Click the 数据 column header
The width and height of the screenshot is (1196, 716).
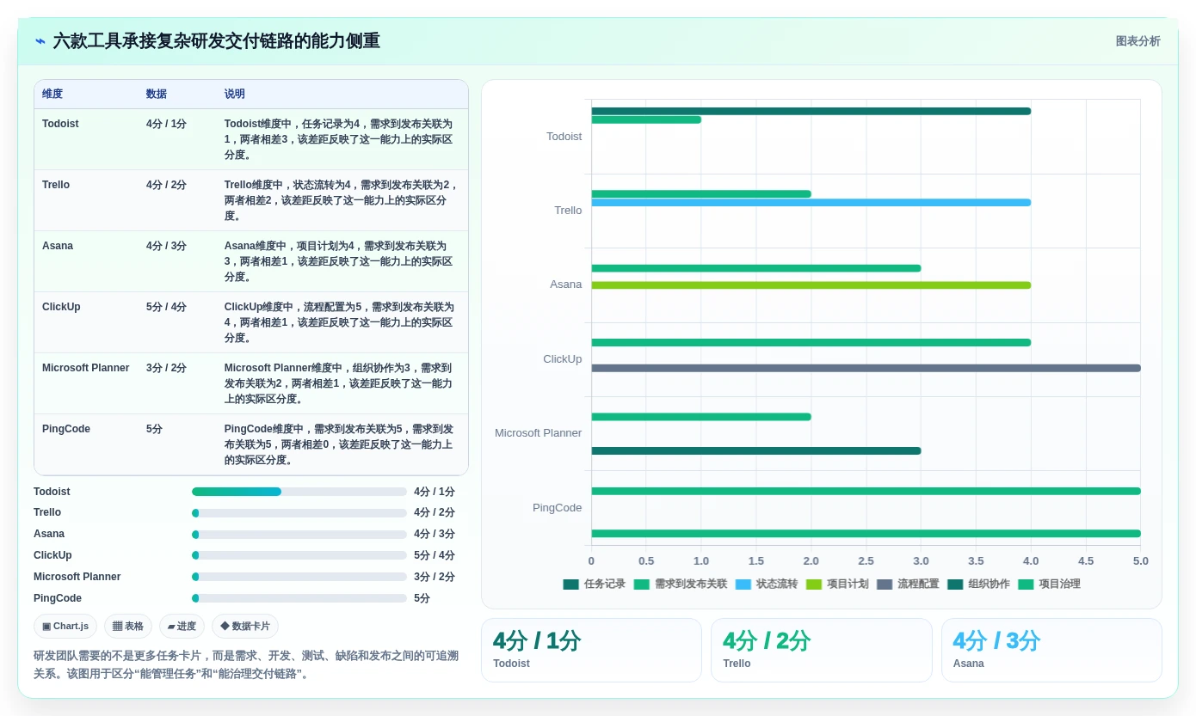point(157,94)
